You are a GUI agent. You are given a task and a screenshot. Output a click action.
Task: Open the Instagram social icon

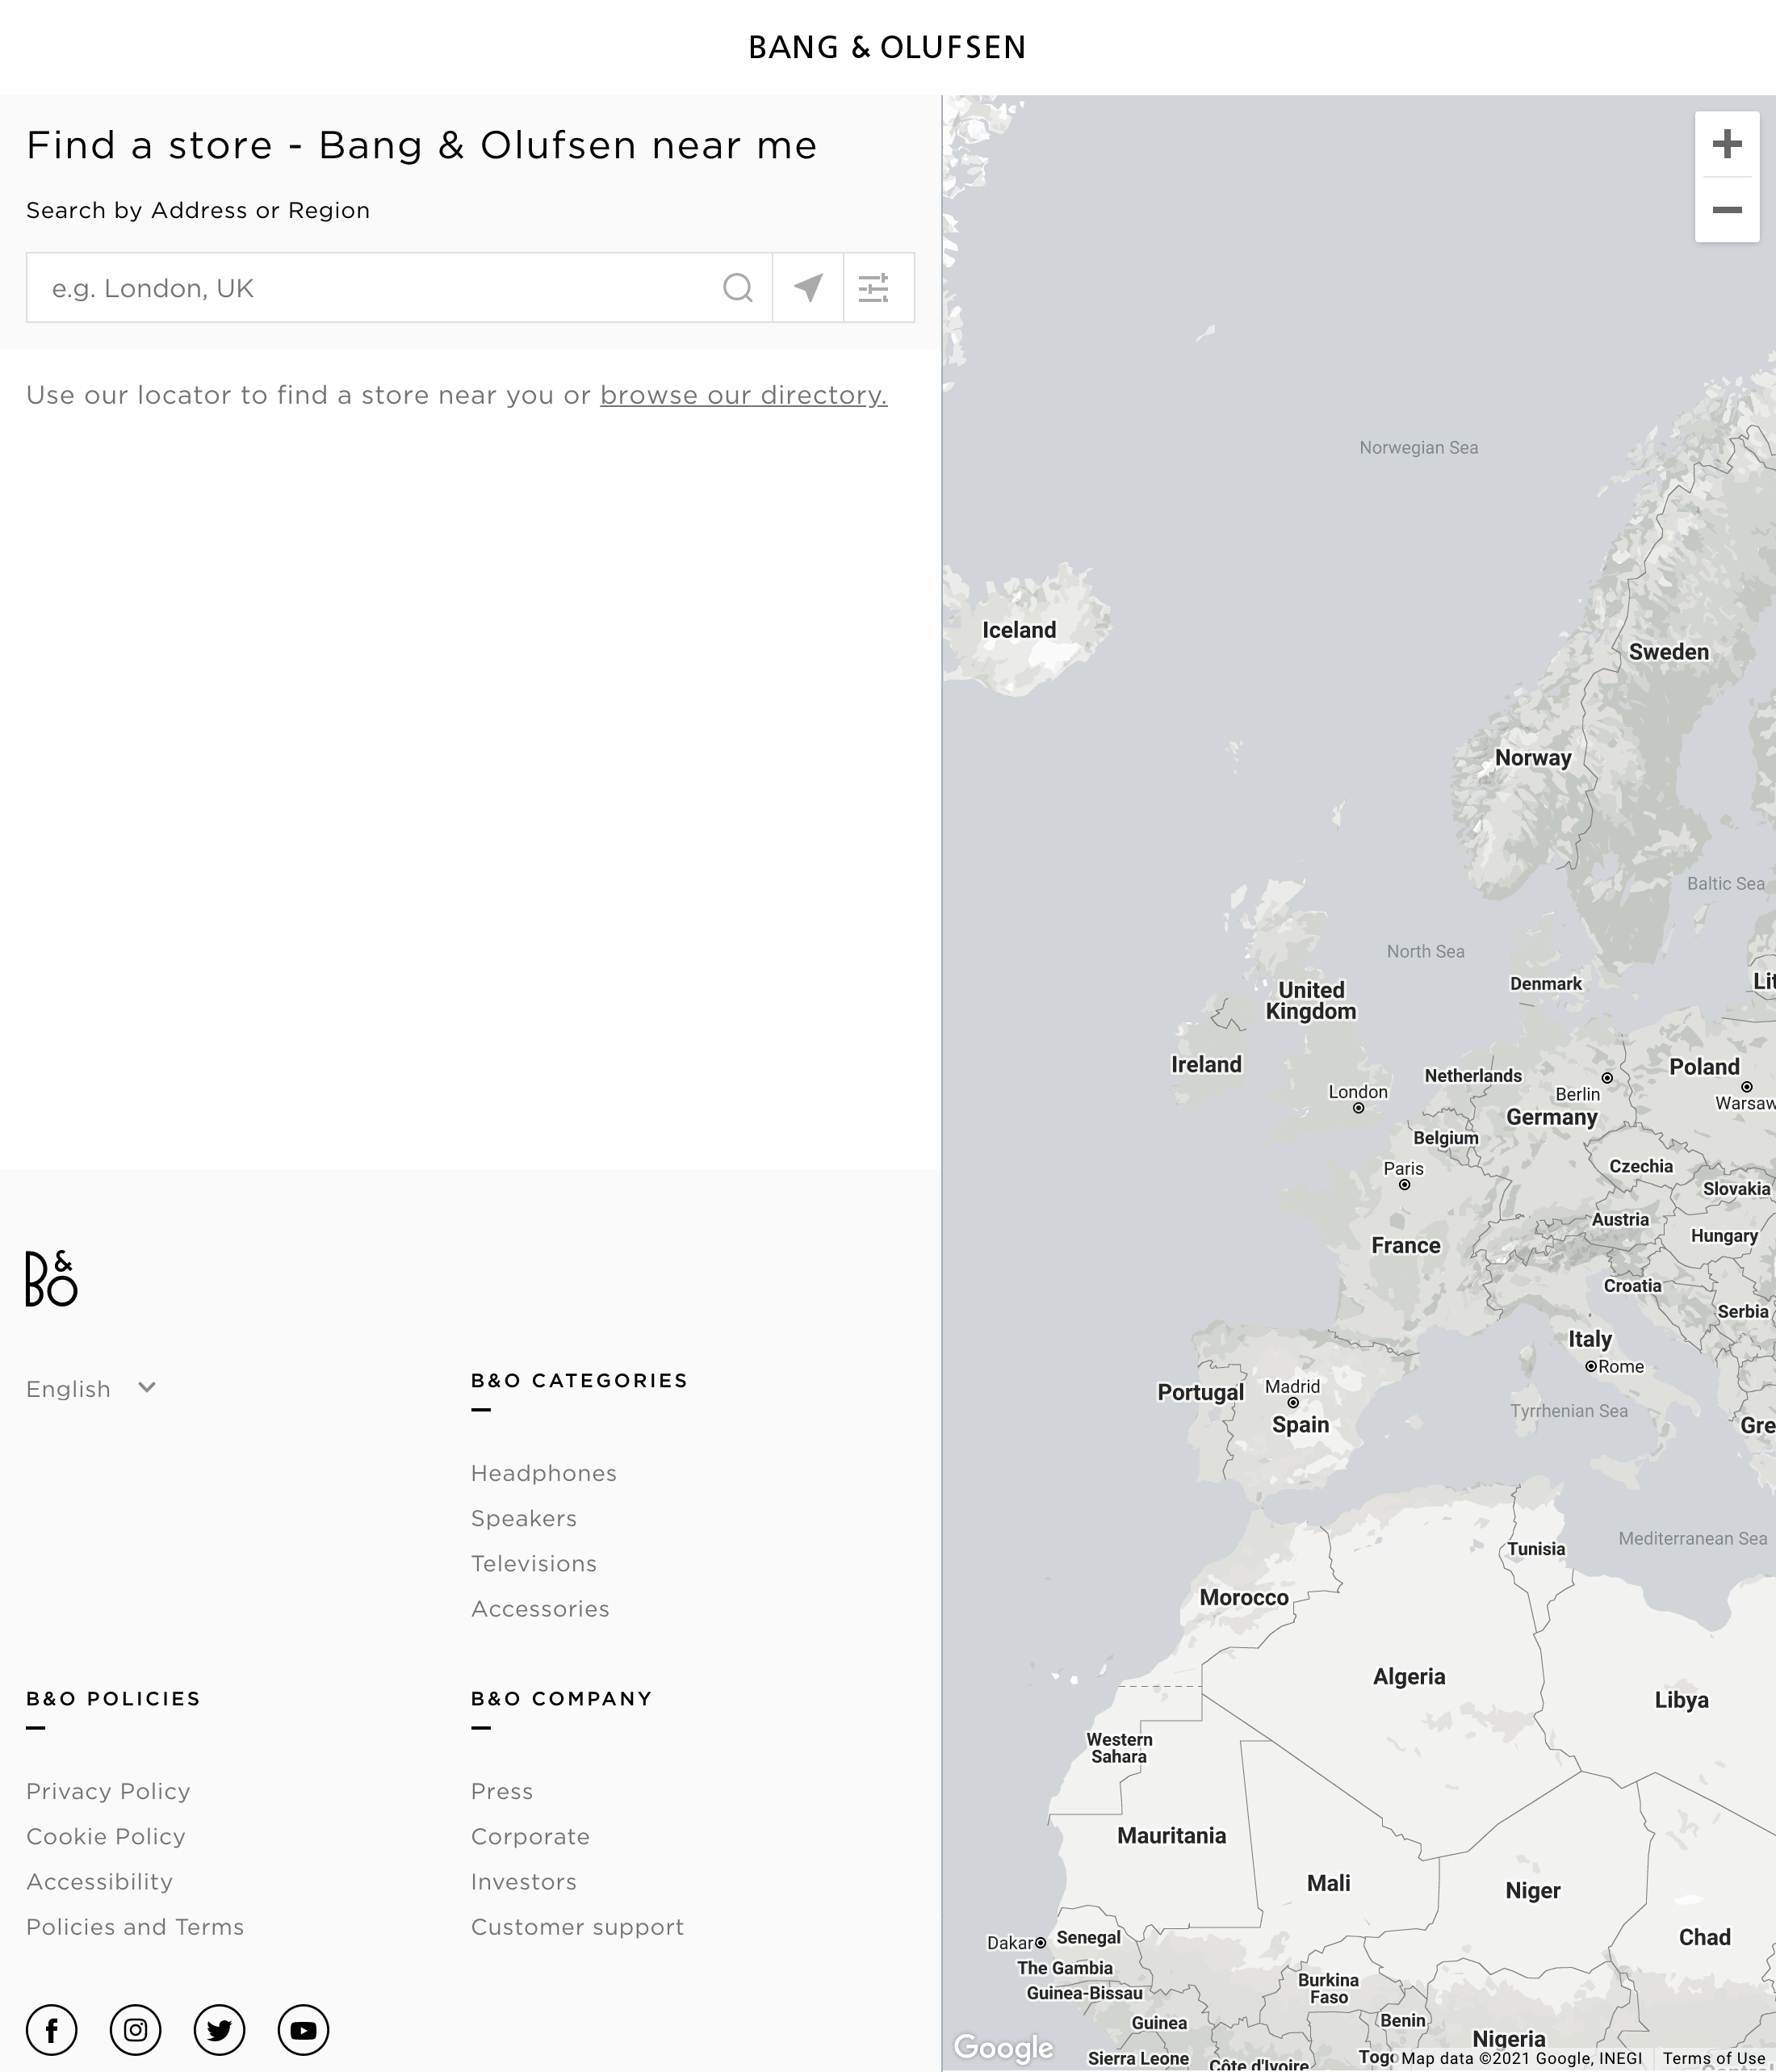[135, 2030]
